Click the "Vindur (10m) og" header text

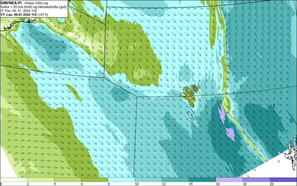[36, 3]
